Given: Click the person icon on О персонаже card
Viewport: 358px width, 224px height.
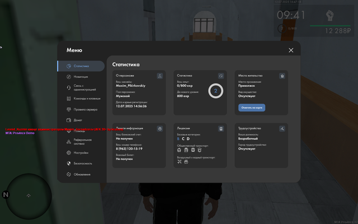Looking at the screenshot, I should coord(160,76).
